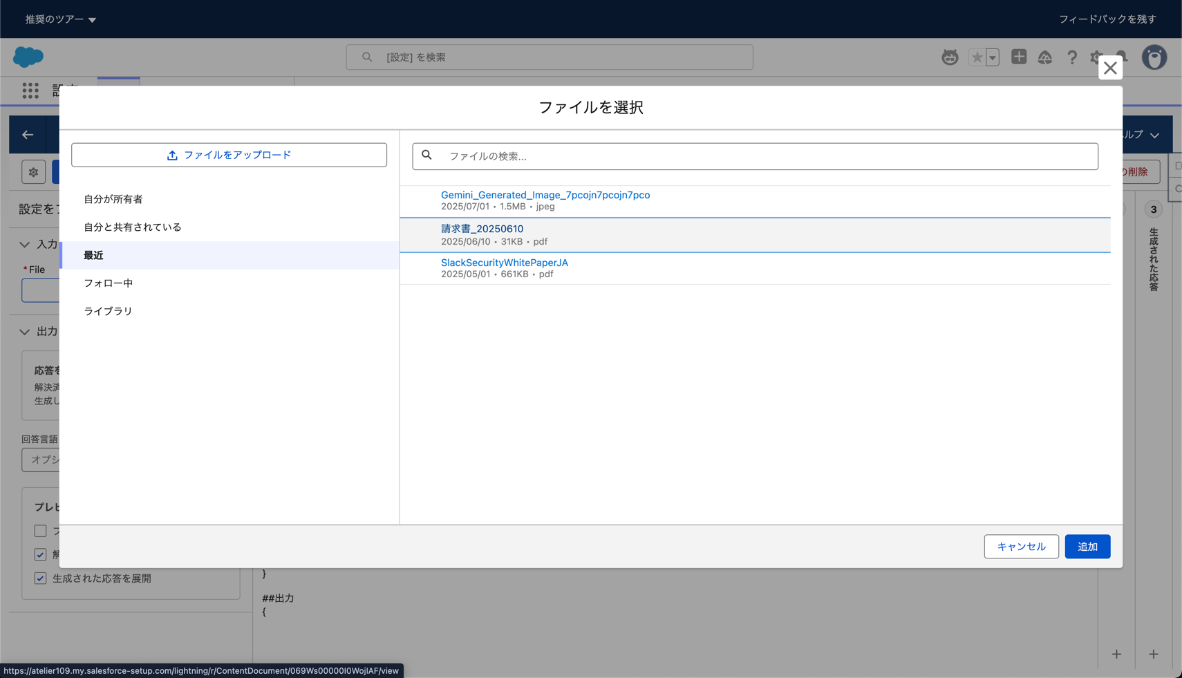Viewport: 1182px width, 678px height.
Task: Click the back arrow icon
Action: (x=28, y=135)
